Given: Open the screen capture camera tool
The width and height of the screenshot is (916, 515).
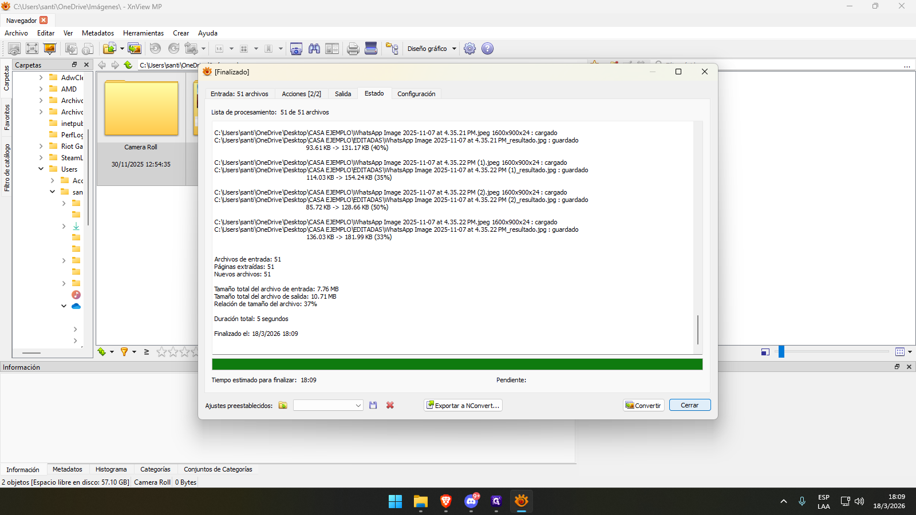Looking at the screenshot, I should coord(296,49).
